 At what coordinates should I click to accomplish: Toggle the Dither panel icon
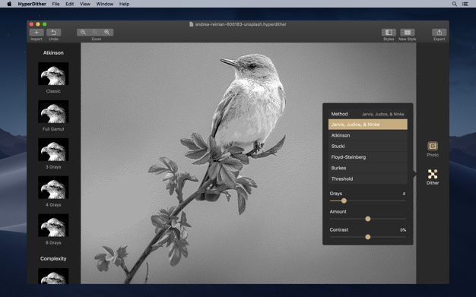pyautogui.click(x=433, y=174)
